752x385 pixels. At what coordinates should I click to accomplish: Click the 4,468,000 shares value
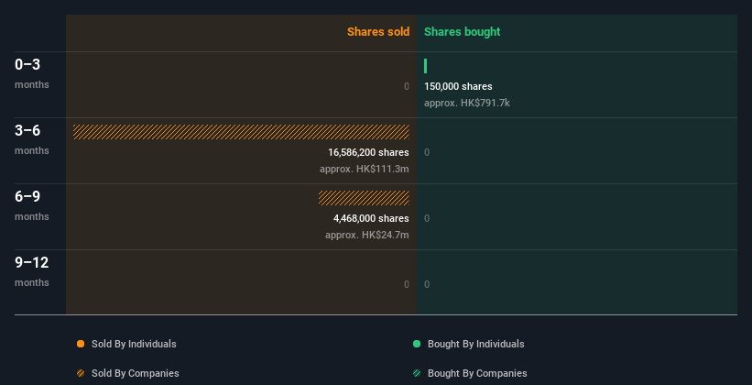[x=371, y=218]
